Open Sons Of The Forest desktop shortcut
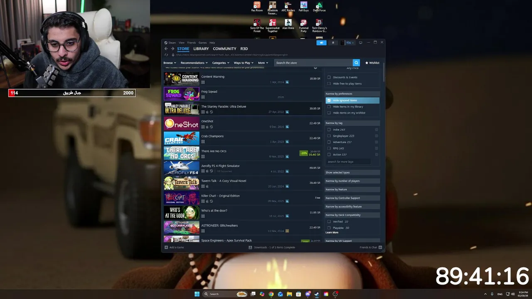Screen dimensions: 532x299 [257, 26]
